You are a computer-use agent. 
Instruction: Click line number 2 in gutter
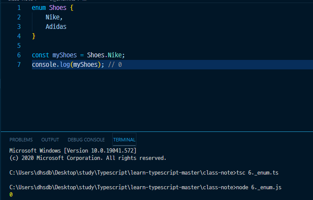19,17
